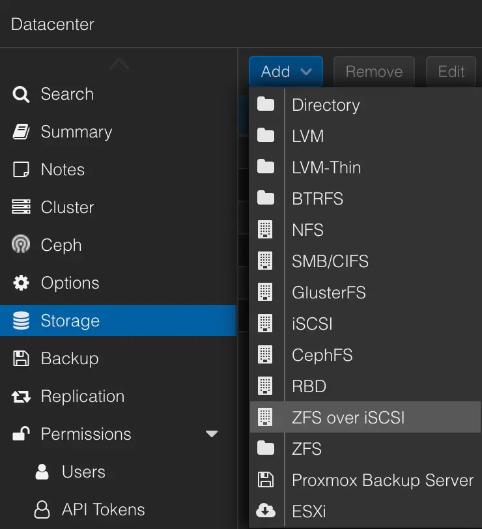The width and height of the screenshot is (482, 529).
Task: Click the Storage stacked-disks icon
Action: [x=20, y=321]
